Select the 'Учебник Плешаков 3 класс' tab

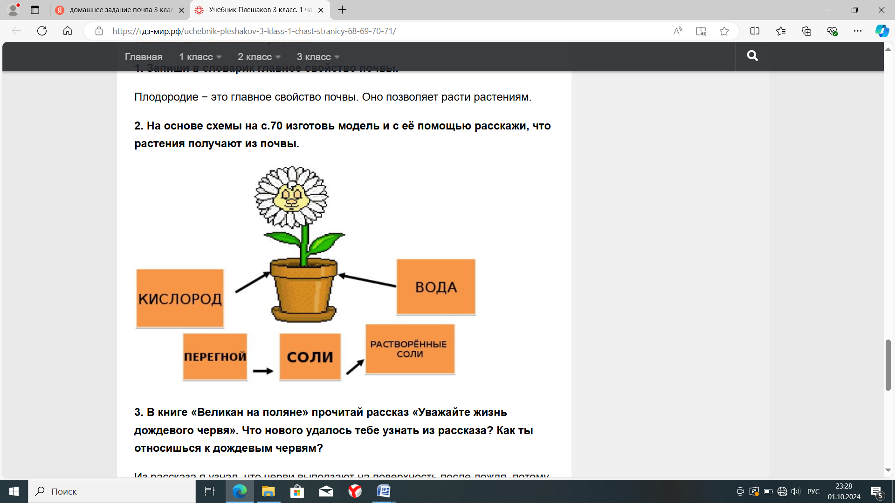[260, 10]
